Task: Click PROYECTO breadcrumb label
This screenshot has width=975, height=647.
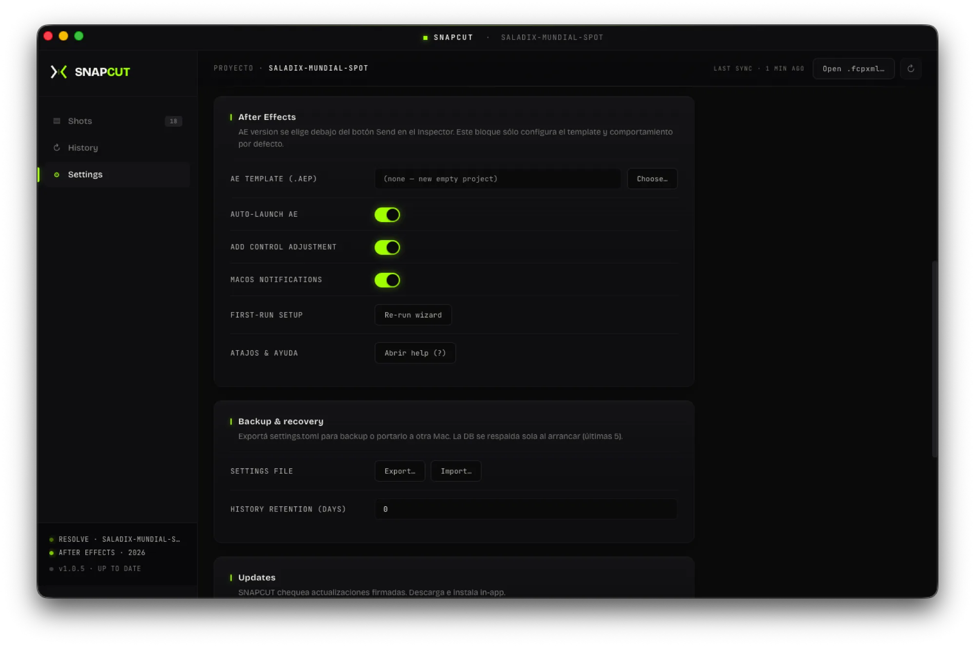Action: point(234,68)
